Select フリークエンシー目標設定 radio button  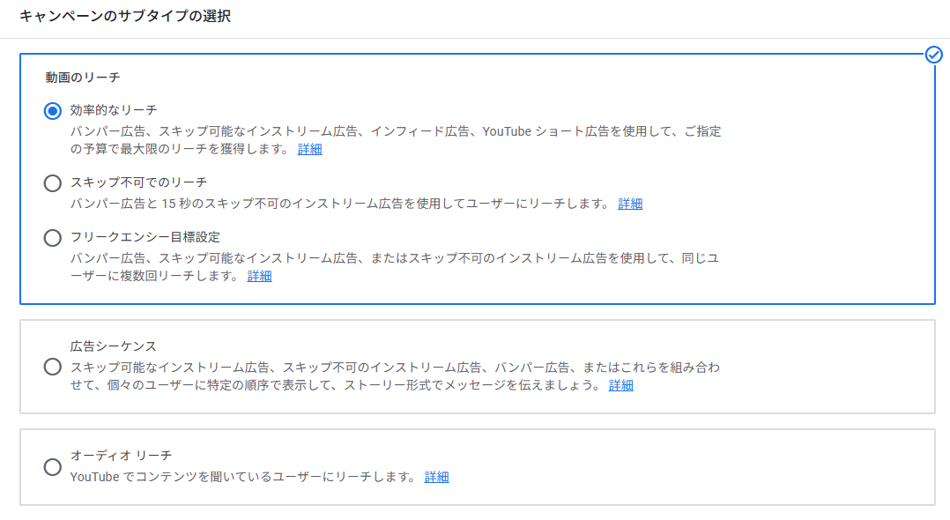click(53, 238)
